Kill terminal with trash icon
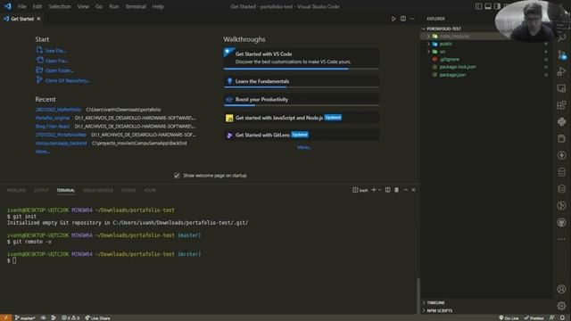Image resolution: width=571 pixels, height=321 pixels. tap(396, 190)
